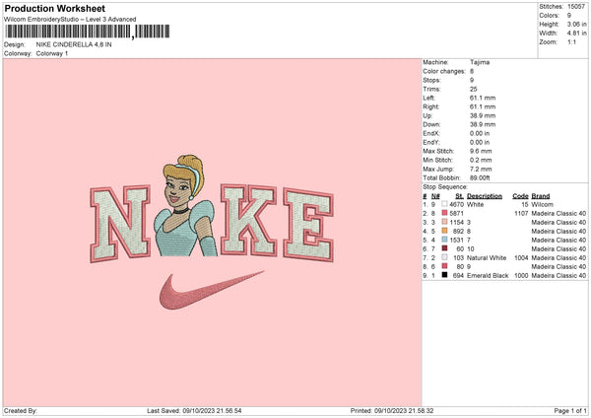Click the Description column header

[x=485, y=196]
